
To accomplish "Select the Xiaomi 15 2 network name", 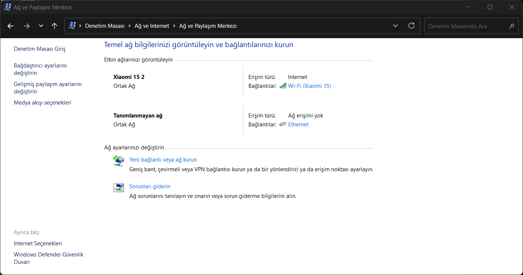I will [x=129, y=77].
